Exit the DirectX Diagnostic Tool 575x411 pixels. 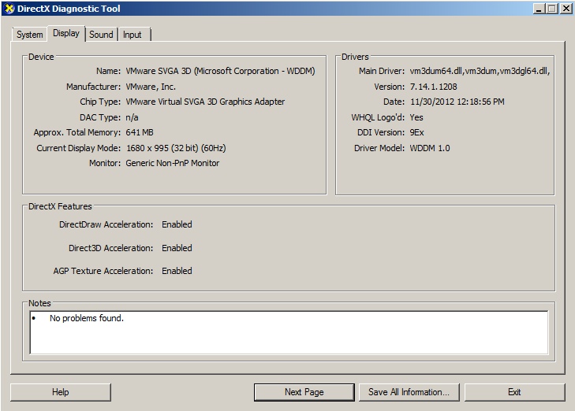pos(514,392)
